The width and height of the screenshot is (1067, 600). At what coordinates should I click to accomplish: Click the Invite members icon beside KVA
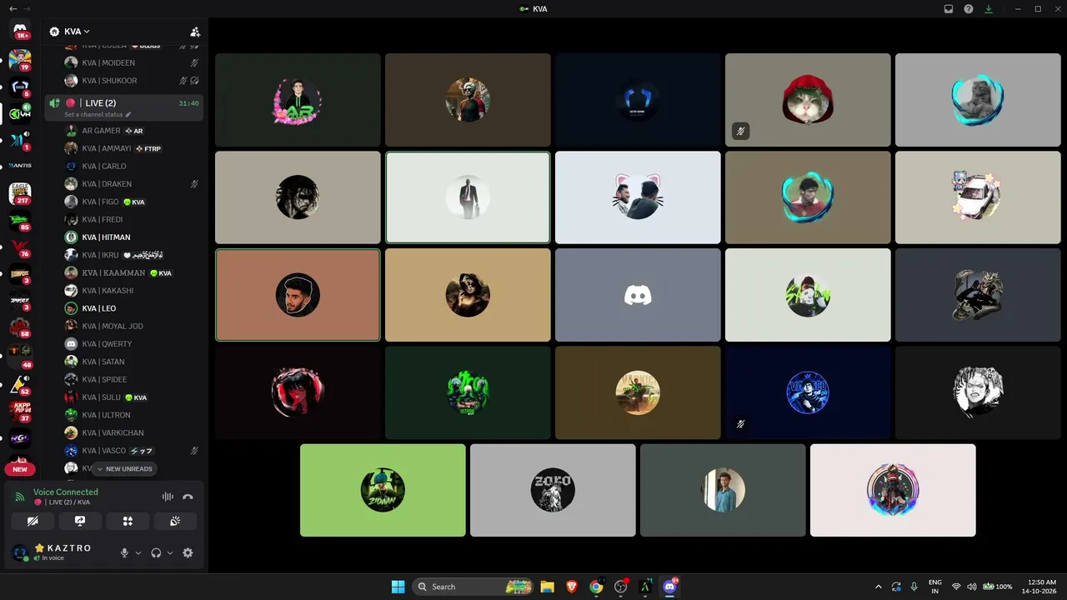195,32
